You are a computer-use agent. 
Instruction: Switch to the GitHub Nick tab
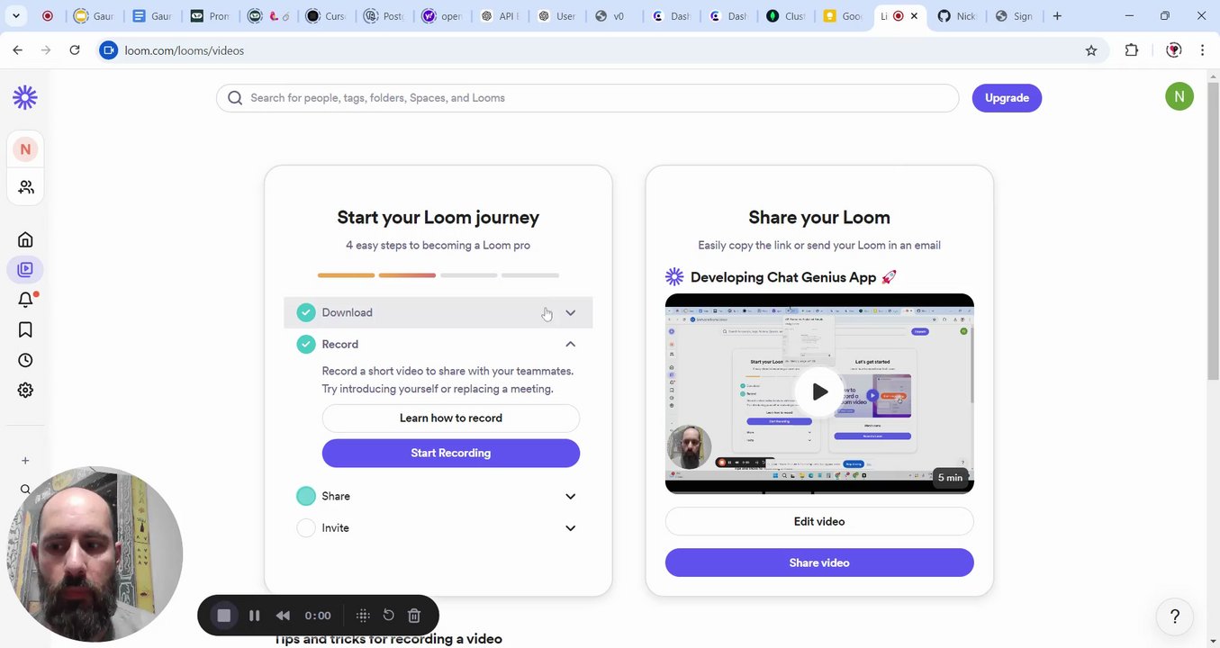(x=956, y=16)
